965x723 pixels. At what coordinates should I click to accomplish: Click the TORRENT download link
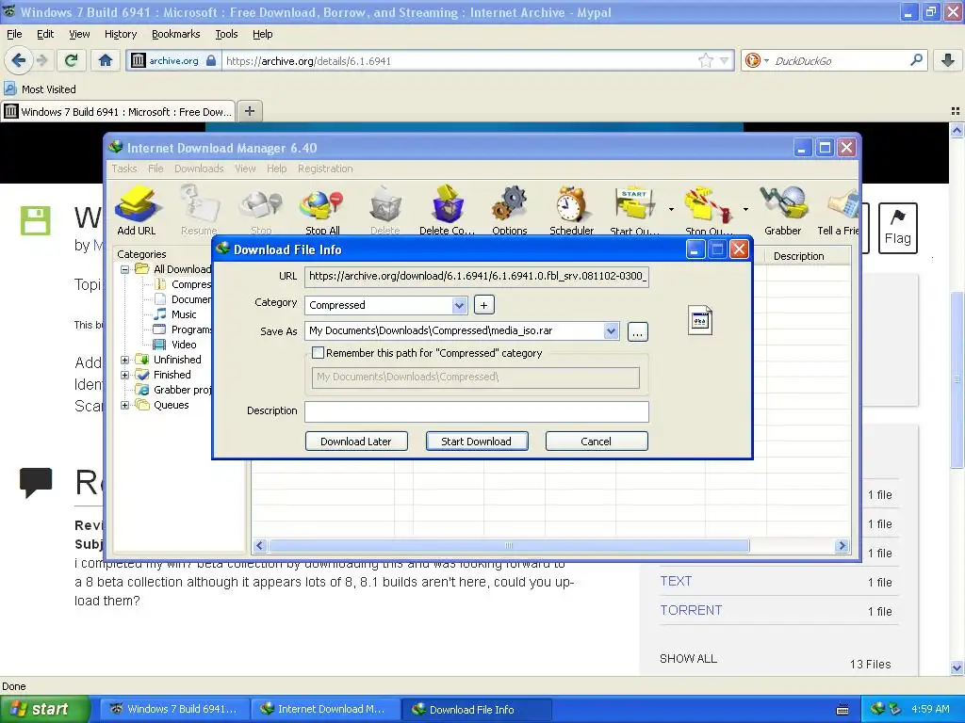click(x=691, y=610)
